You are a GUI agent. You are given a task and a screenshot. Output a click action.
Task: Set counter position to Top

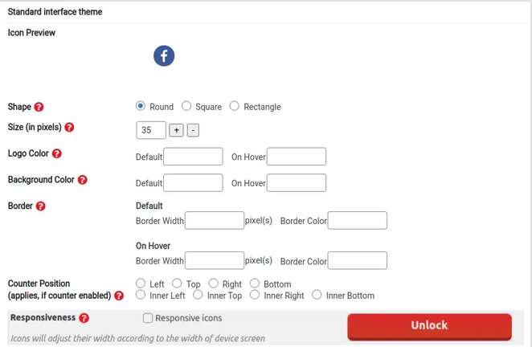(177, 283)
